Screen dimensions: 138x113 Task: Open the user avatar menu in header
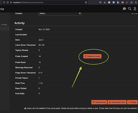[135, 9]
